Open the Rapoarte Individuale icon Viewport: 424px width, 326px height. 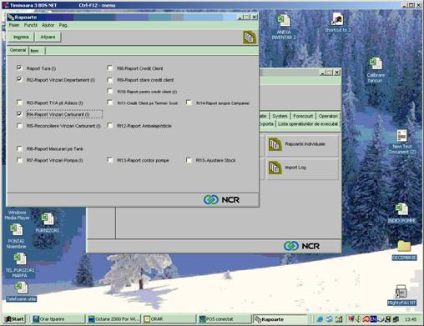(x=275, y=144)
